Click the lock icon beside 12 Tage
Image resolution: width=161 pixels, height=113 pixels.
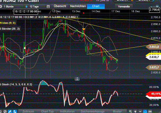point(26,6)
